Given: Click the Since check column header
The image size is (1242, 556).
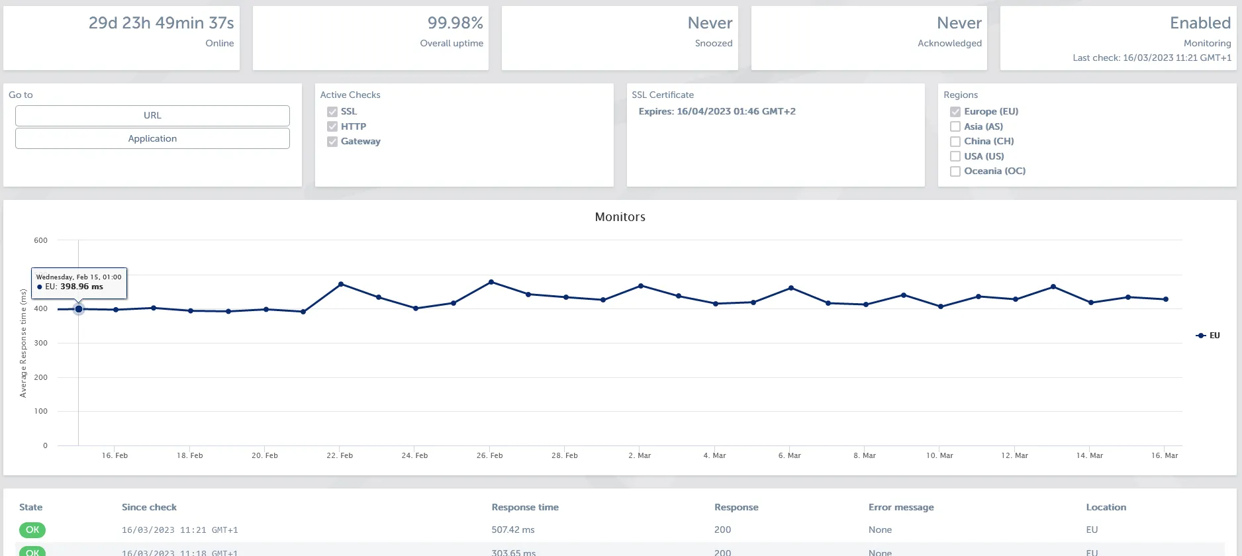Looking at the screenshot, I should (x=149, y=508).
